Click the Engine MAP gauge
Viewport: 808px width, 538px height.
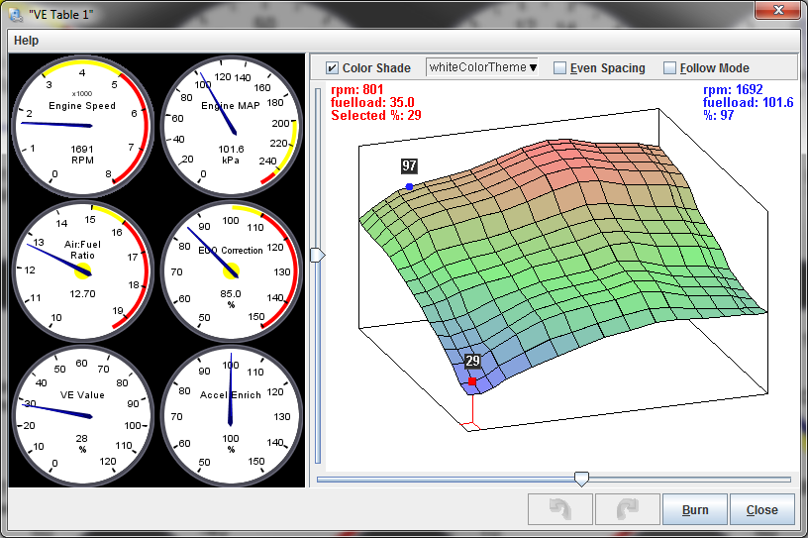pos(231,126)
